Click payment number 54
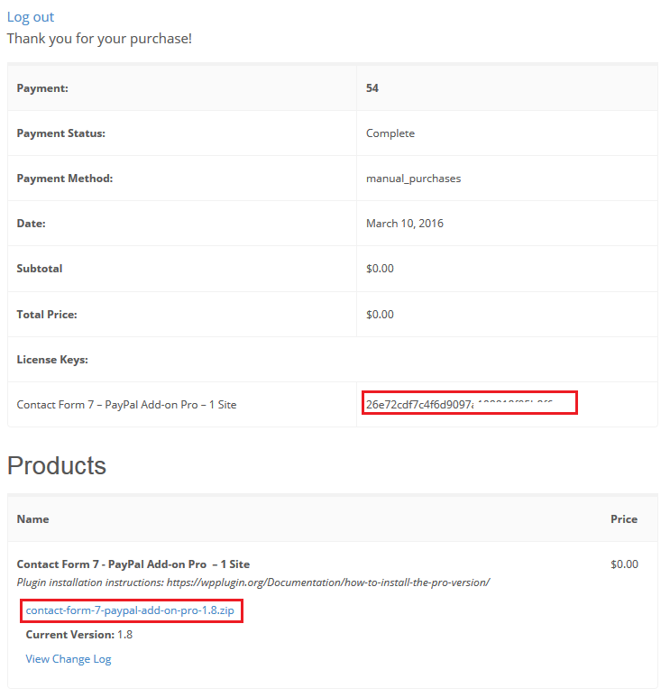This screenshot has width=670, height=697. 372,88
